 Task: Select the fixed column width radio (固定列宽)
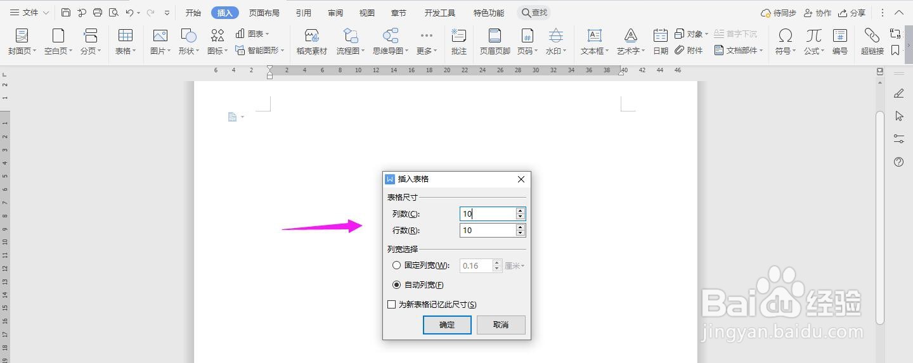pyautogui.click(x=397, y=265)
